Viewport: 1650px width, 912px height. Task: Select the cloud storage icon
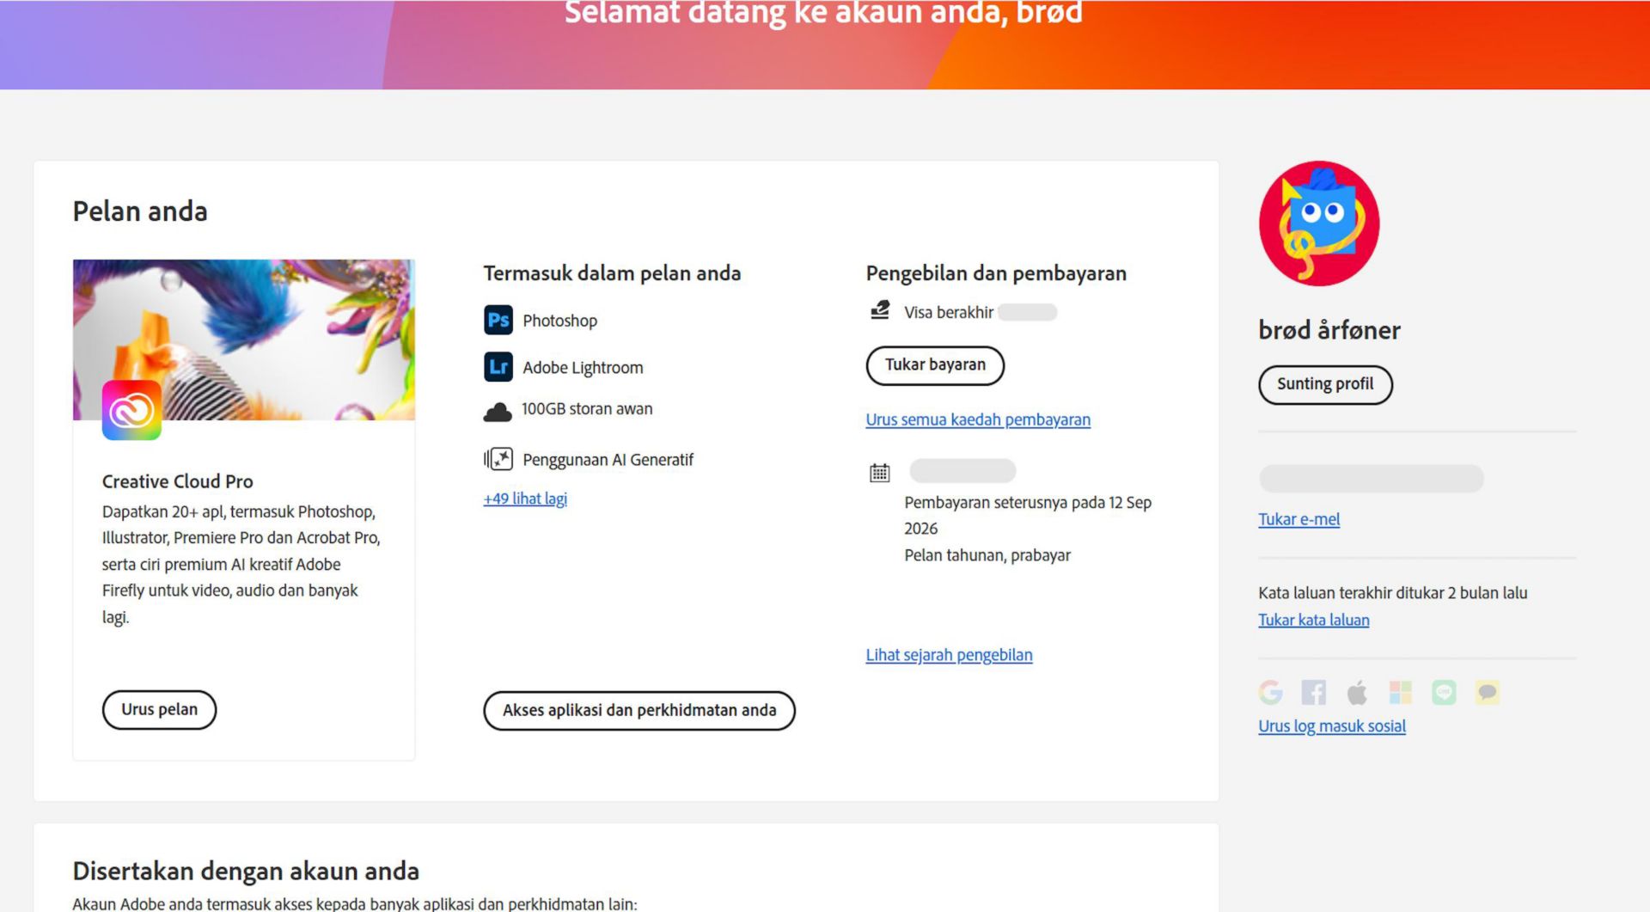coord(498,410)
